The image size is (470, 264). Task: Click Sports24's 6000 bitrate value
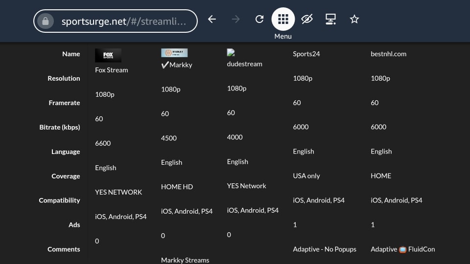(x=301, y=127)
